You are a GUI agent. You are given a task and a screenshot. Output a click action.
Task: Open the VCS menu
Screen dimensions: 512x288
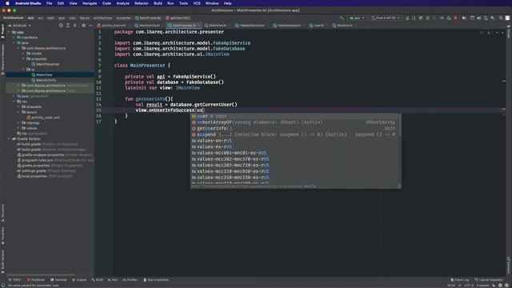point(197,3)
